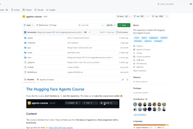Viewport: 193px width, 129px height.
Task: Open the Projects tab
Action: [x=27, y=10]
